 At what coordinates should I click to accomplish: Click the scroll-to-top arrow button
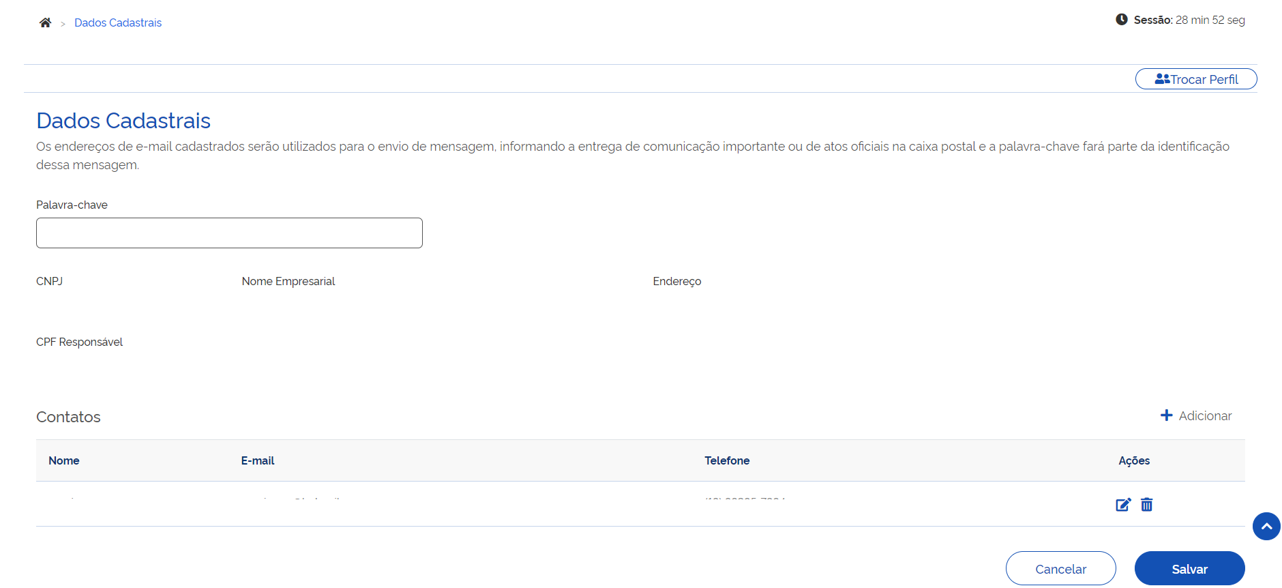click(x=1266, y=526)
